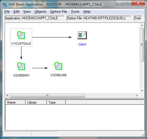Select the V1CUSTSALE view icon

(x=21, y=35)
